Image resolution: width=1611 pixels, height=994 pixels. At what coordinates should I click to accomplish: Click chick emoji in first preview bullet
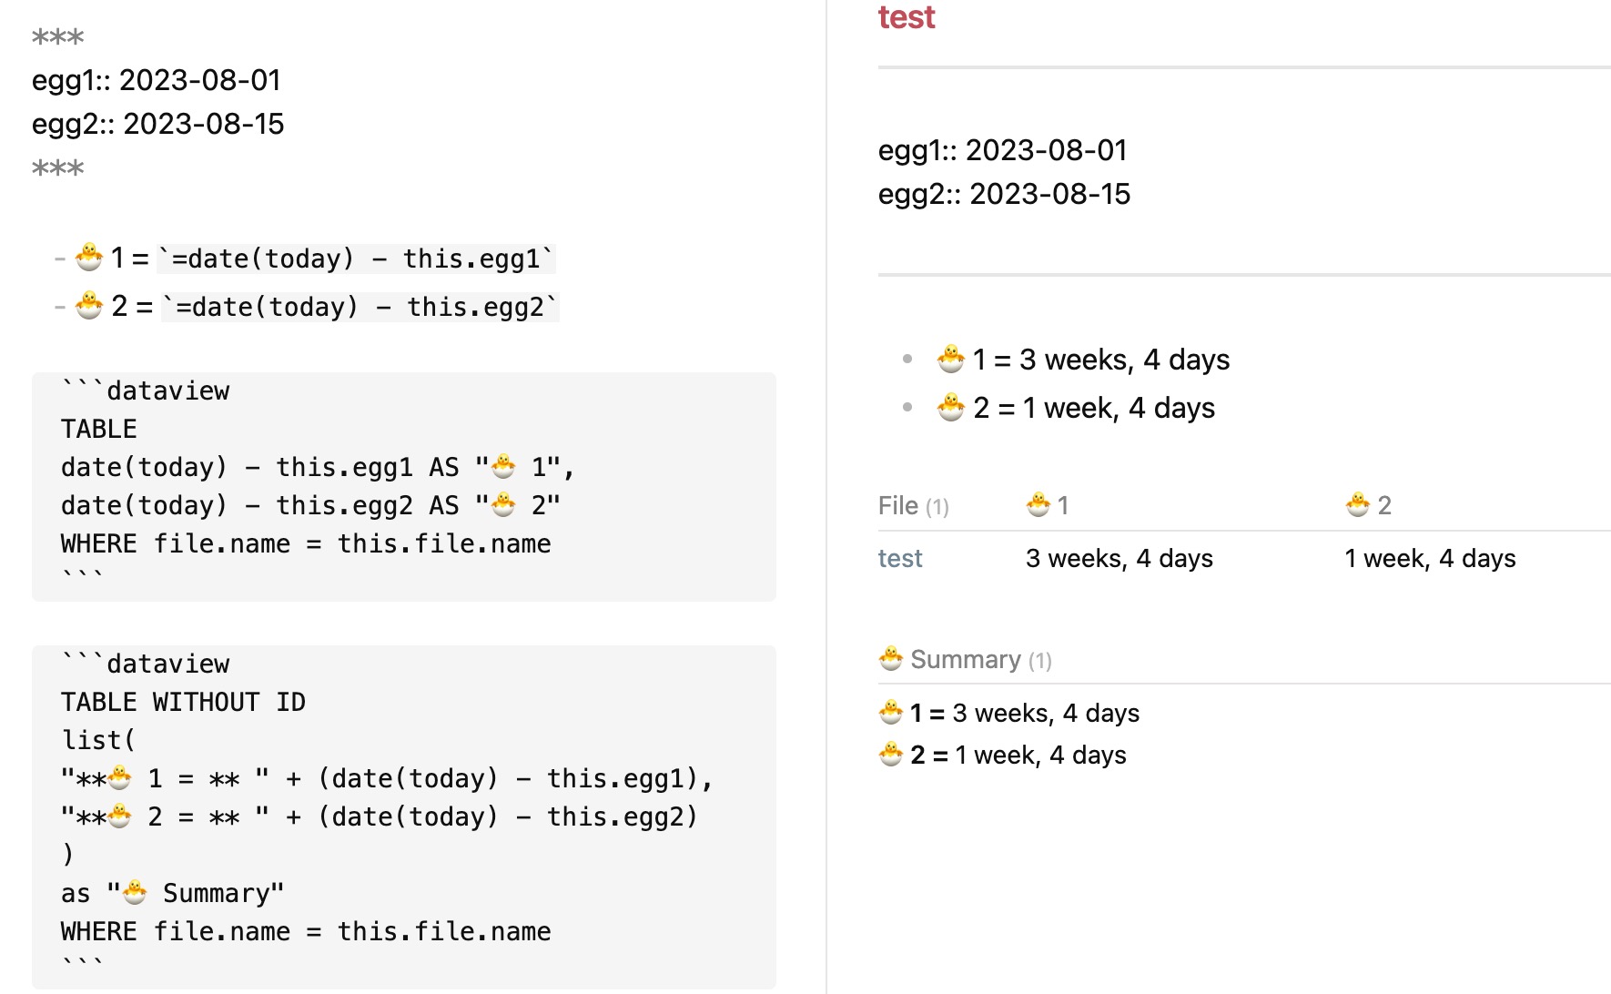(950, 360)
